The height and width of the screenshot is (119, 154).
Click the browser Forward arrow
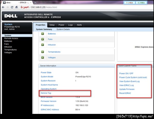coord(7,7)
